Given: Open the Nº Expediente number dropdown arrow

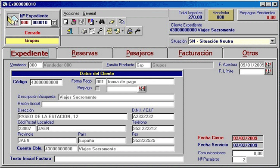Looking at the screenshot, I should click(54, 22).
